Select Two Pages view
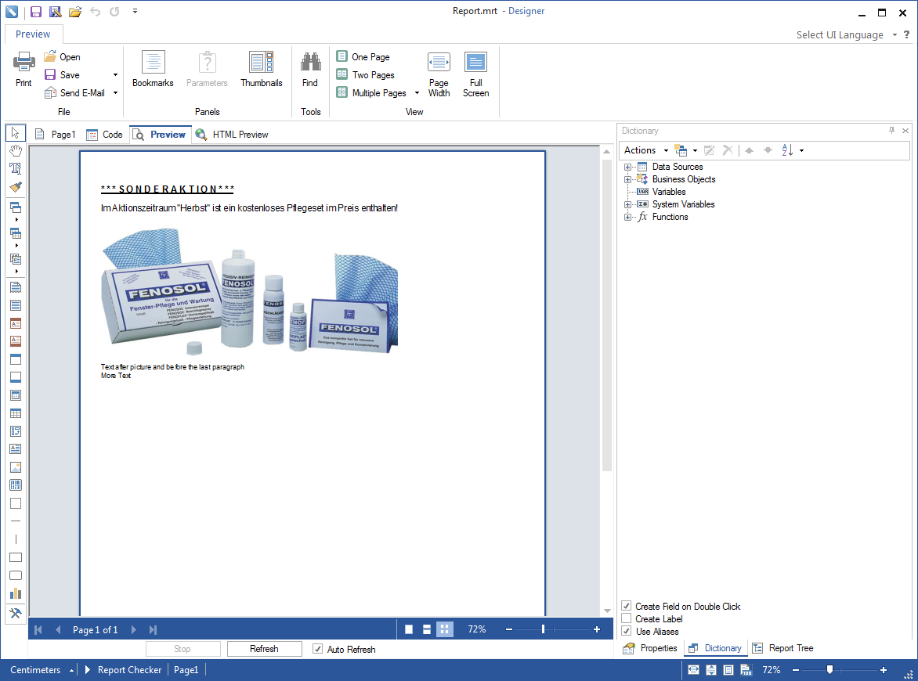918x681 pixels. (x=365, y=75)
